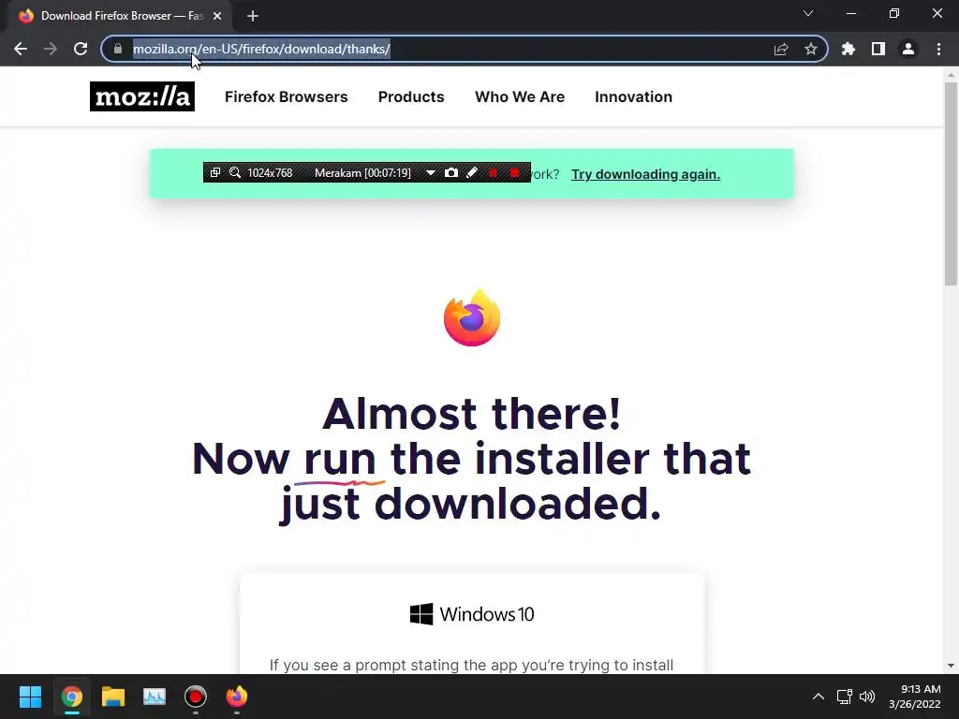
Task: Open the Chrome profile avatar menu
Action: tap(908, 49)
